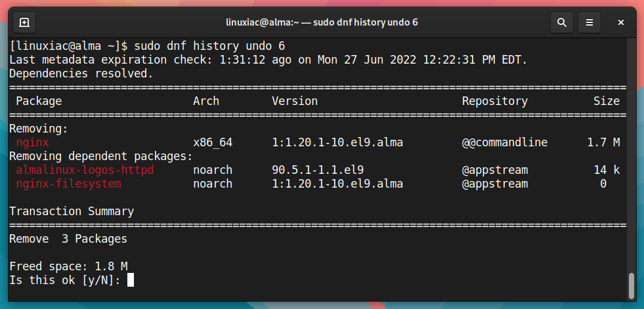Click the 'Is this ok [y/N]:' prompt
The image size is (644, 309).
65,280
